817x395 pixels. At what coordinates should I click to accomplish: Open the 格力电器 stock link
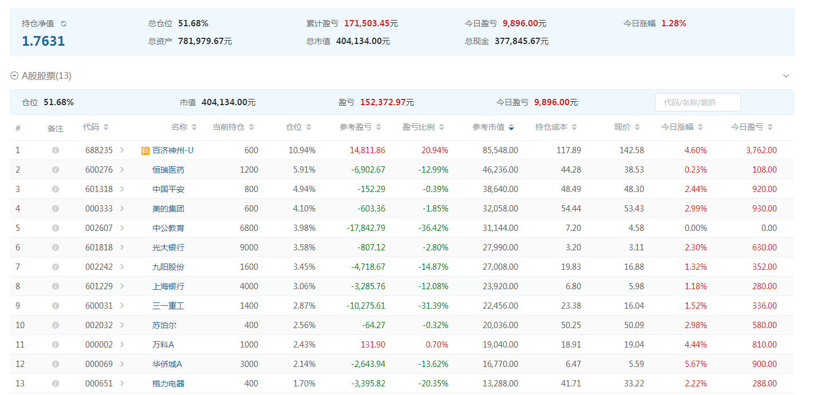[x=168, y=384]
